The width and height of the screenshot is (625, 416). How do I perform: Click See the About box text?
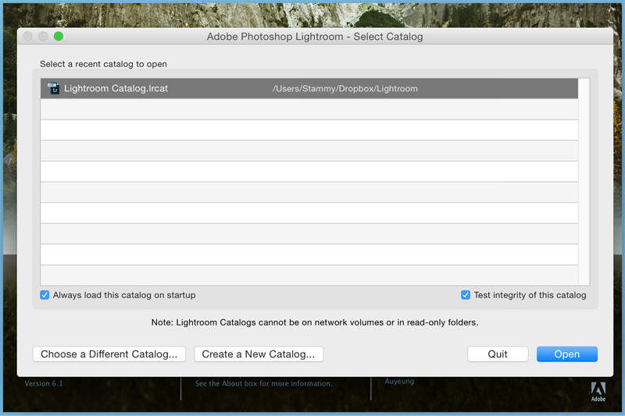pyautogui.click(x=263, y=384)
